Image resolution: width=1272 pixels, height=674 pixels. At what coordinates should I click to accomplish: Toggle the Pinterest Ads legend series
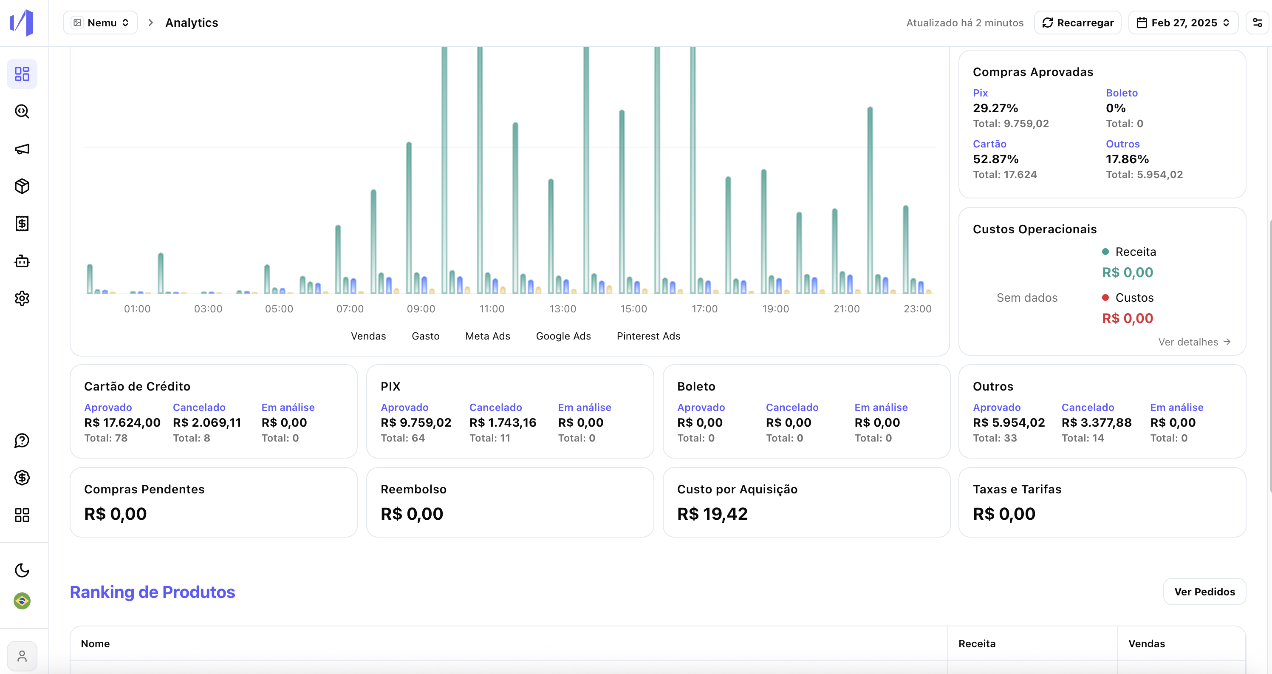(x=648, y=336)
